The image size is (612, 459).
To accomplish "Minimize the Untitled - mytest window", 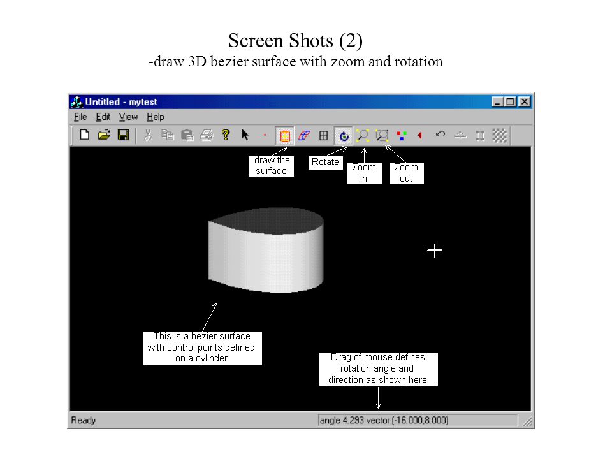I will [x=497, y=102].
